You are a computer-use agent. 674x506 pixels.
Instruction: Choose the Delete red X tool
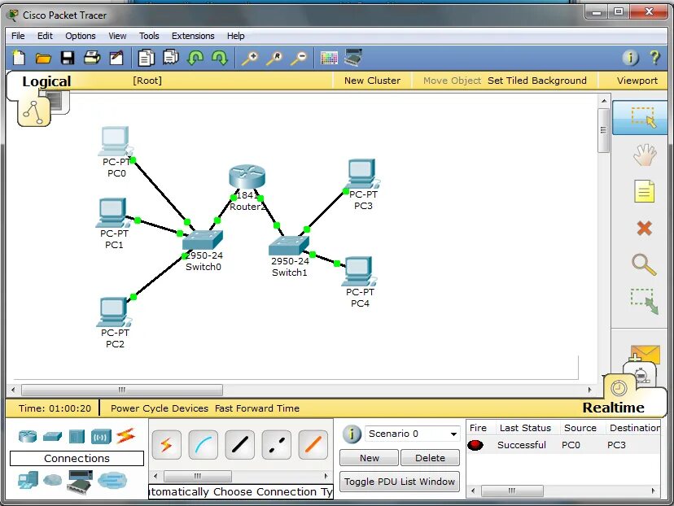pos(645,228)
